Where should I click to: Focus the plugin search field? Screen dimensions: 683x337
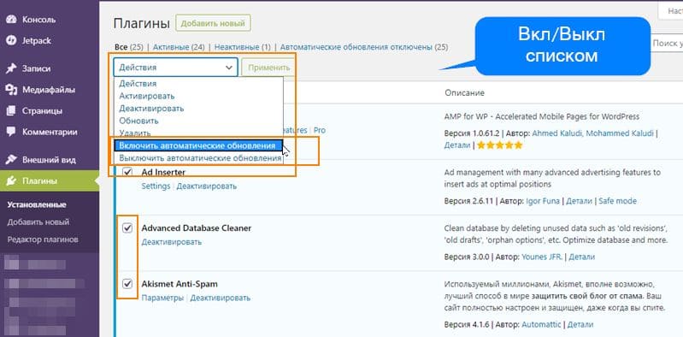click(667, 43)
